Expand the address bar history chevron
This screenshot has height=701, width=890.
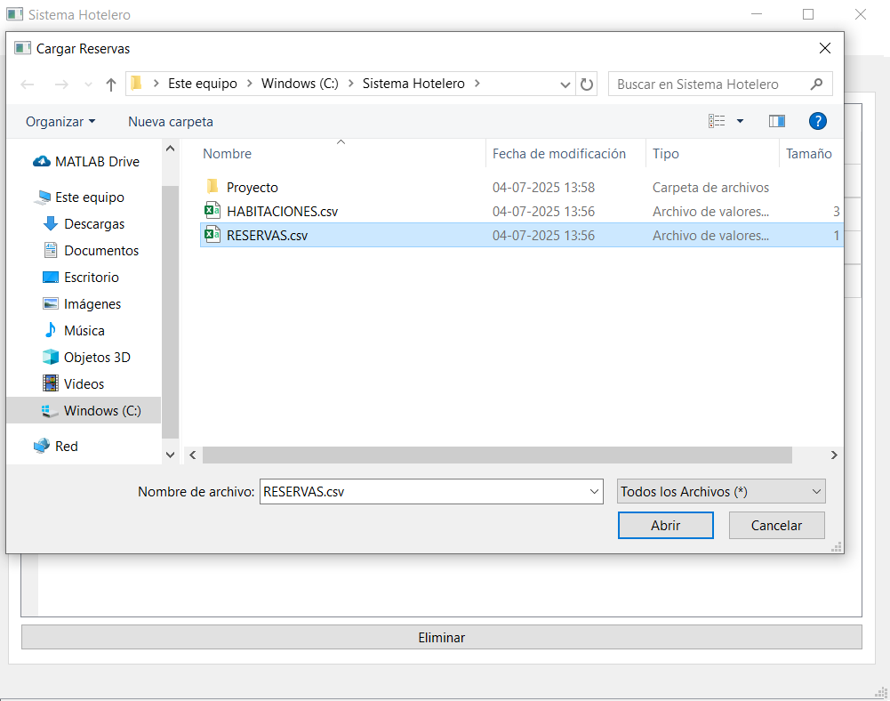pos(565,85)
